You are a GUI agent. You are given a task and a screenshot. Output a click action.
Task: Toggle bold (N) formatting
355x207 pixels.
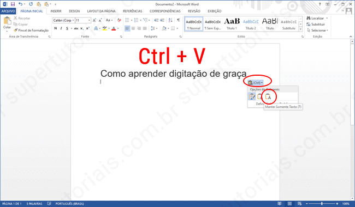coord(56,28)
